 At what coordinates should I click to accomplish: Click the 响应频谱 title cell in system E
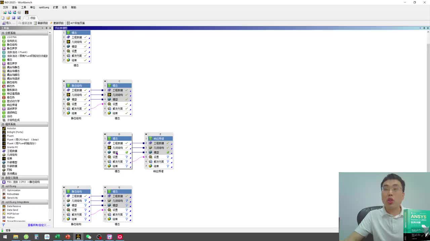click(161, 139)
